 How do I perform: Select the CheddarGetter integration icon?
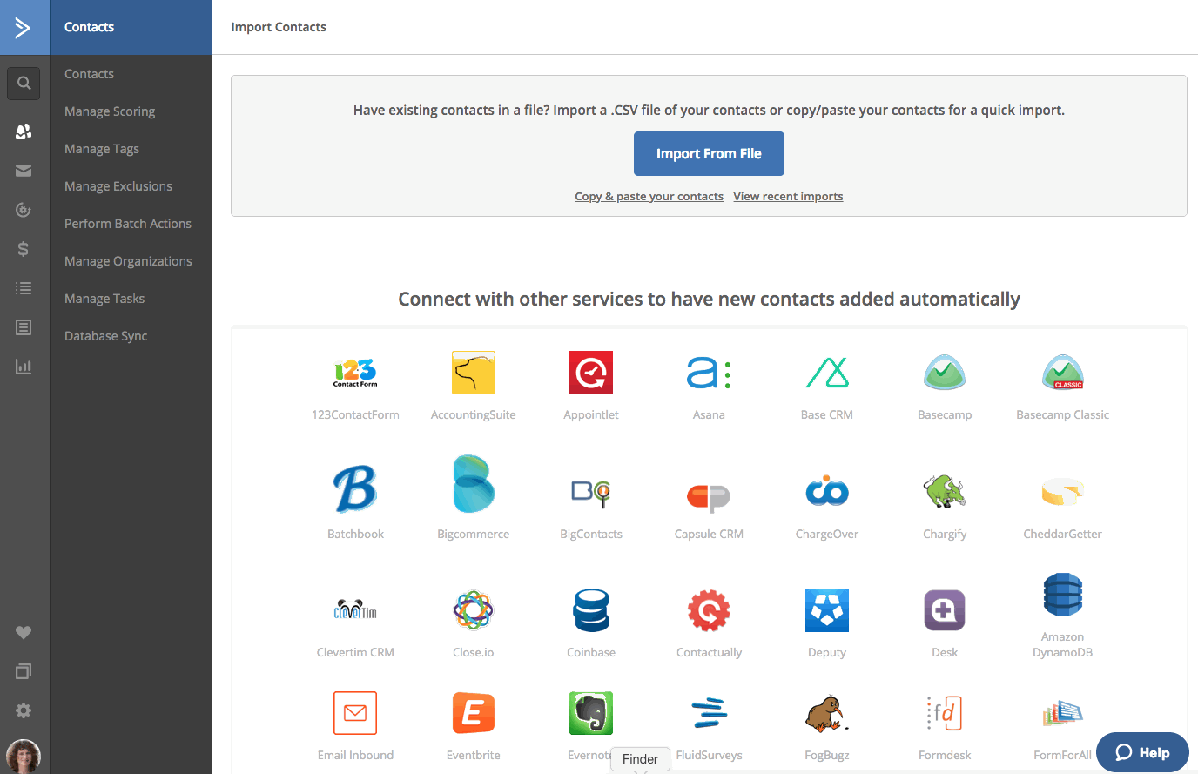1062,492
